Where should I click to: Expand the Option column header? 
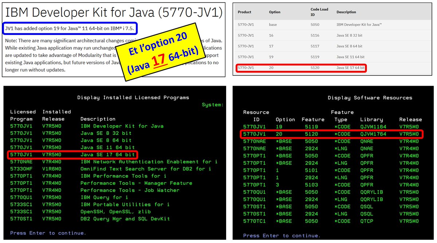tap(274, 12)
